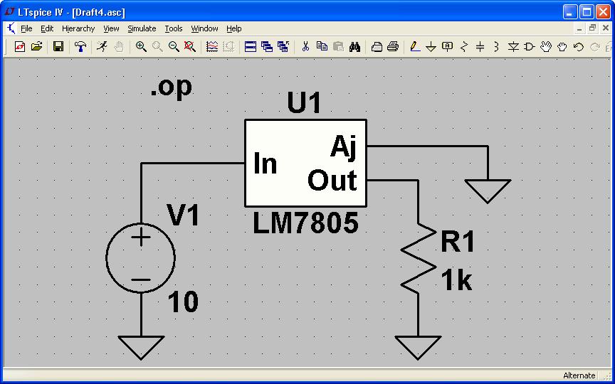Click the LM7805 part label
This screenshot has height=384, width=615.
(x=305, y=224)
